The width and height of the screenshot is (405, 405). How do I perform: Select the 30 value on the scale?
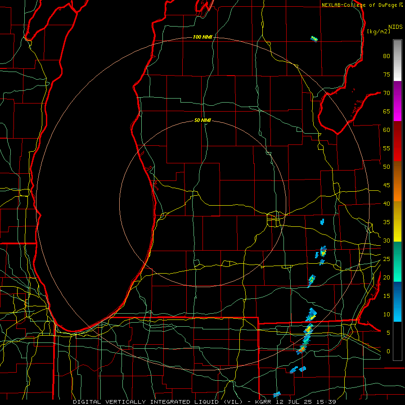[387, 240]
